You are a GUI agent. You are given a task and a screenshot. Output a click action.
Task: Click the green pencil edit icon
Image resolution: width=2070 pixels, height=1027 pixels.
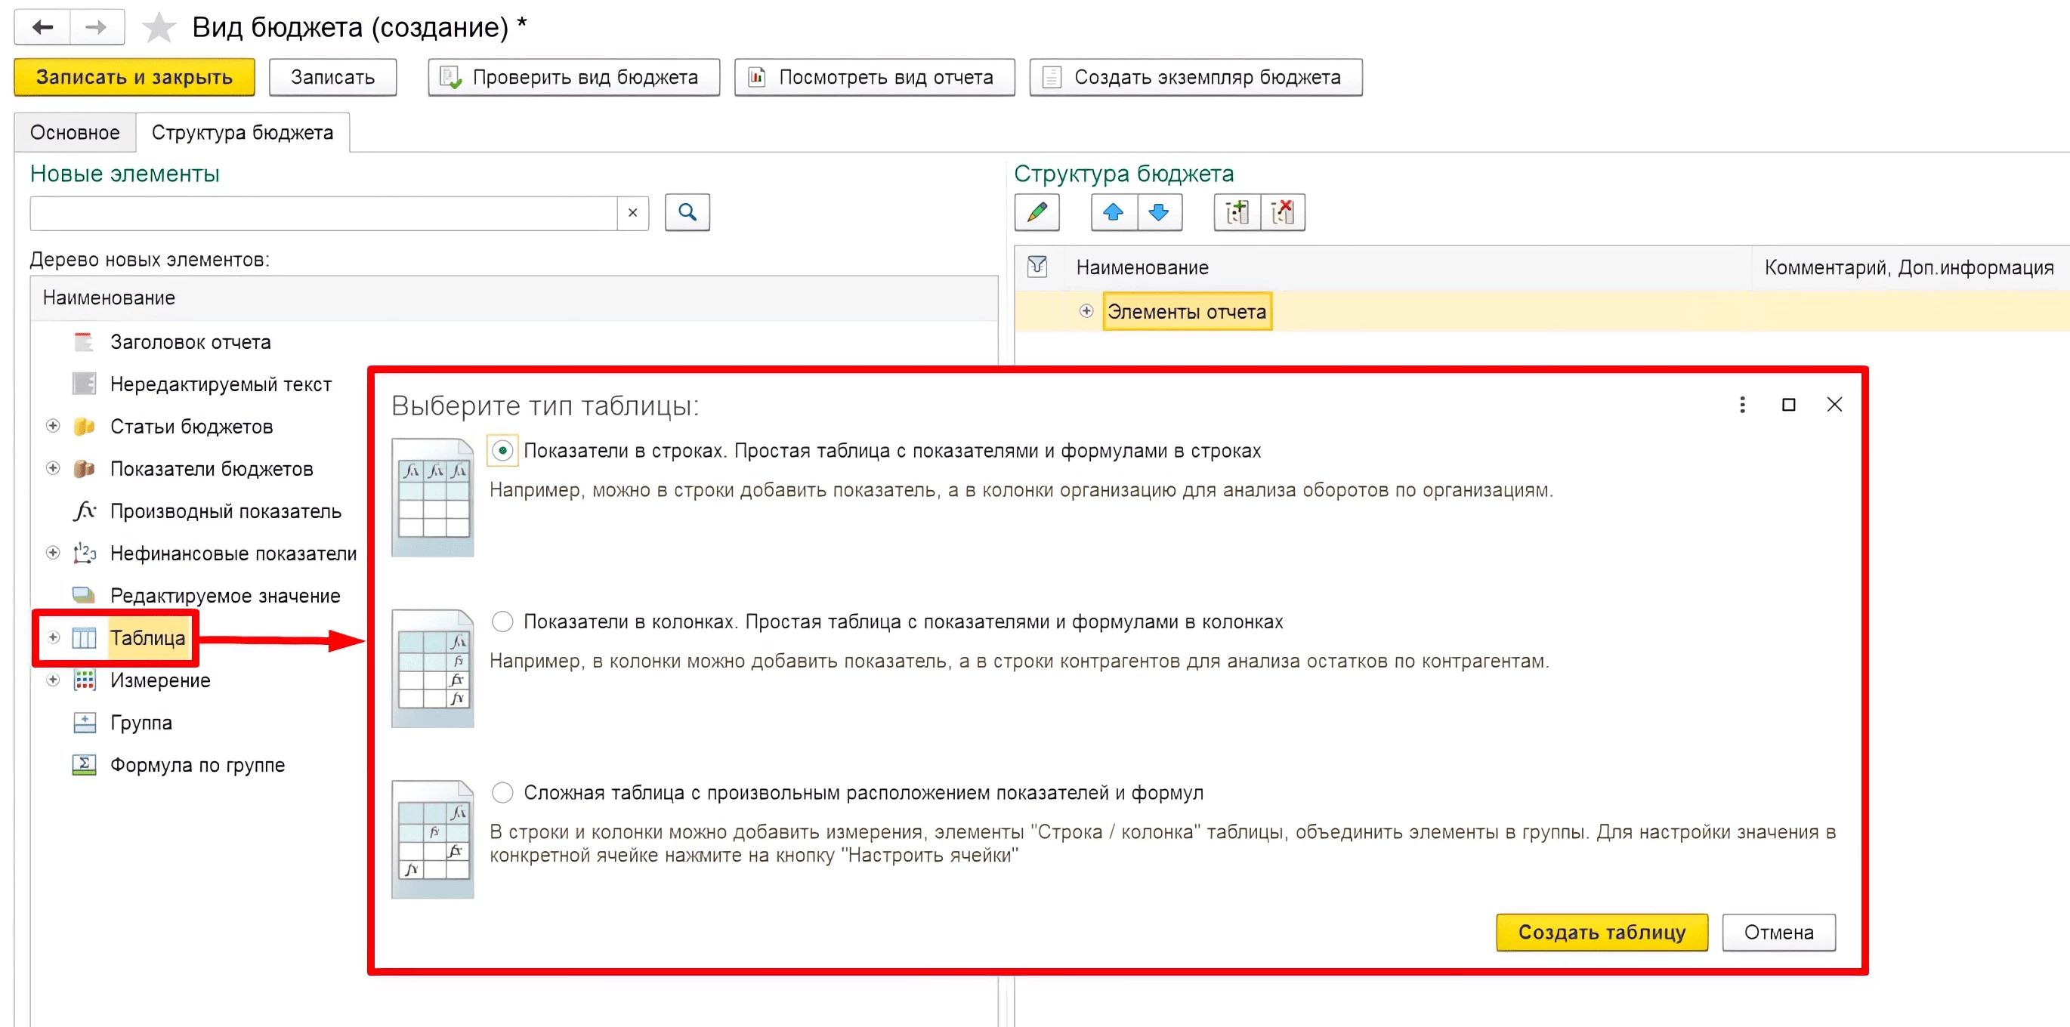pyautogui.click(x=1037, y=213)
